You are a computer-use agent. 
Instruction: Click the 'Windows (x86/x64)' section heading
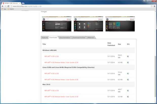(x=49, y=50)
